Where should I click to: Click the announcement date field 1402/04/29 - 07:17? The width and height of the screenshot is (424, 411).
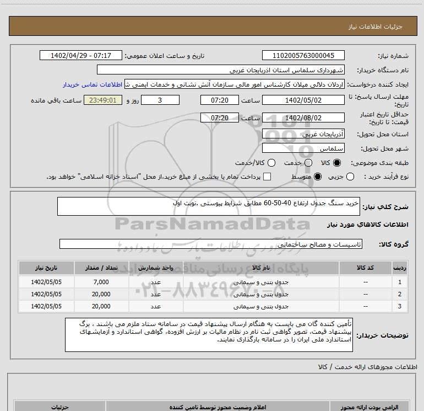[x=81, y=55]
